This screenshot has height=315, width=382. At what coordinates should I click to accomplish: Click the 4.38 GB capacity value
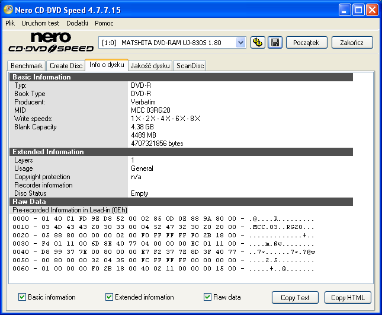tap(142, 127)
